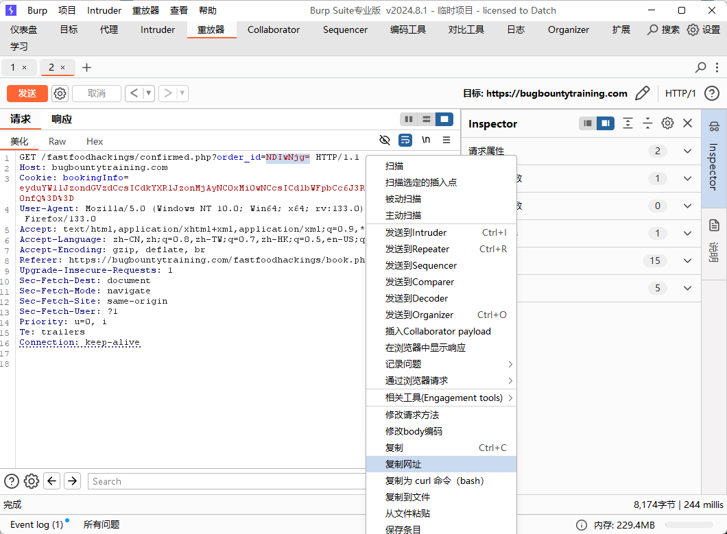Open history back dropdown arrow
Image resolution: width=727 pixels, height=534 pixels.
pos(149,94)
